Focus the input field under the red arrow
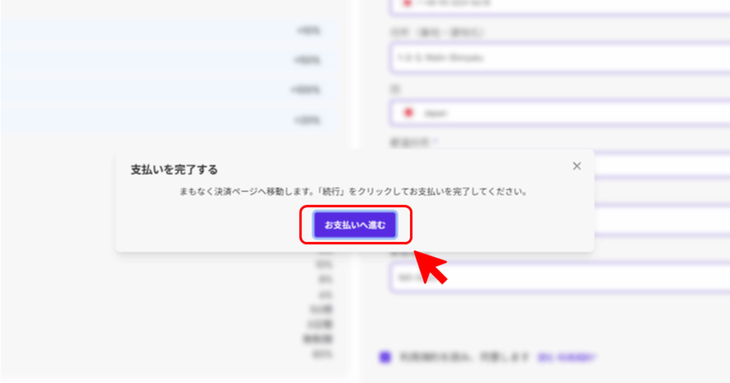730x383 pixels. point(560,278)
